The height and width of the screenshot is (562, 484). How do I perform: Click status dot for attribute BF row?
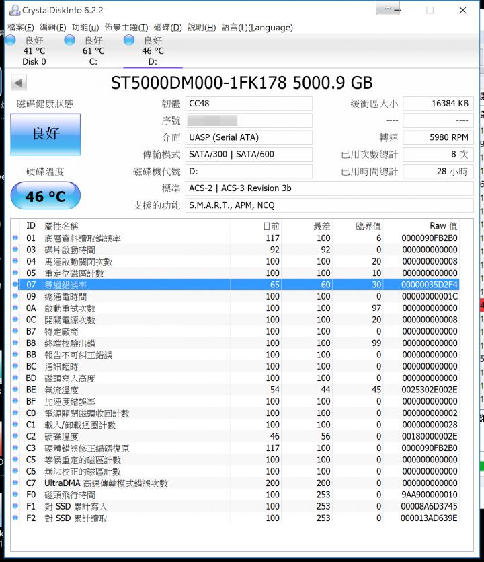(x=15, y=400)
